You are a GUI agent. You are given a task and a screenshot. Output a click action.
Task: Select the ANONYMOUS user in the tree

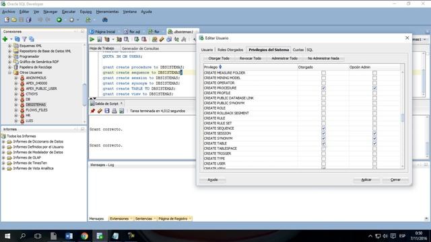tap(36, 78)
